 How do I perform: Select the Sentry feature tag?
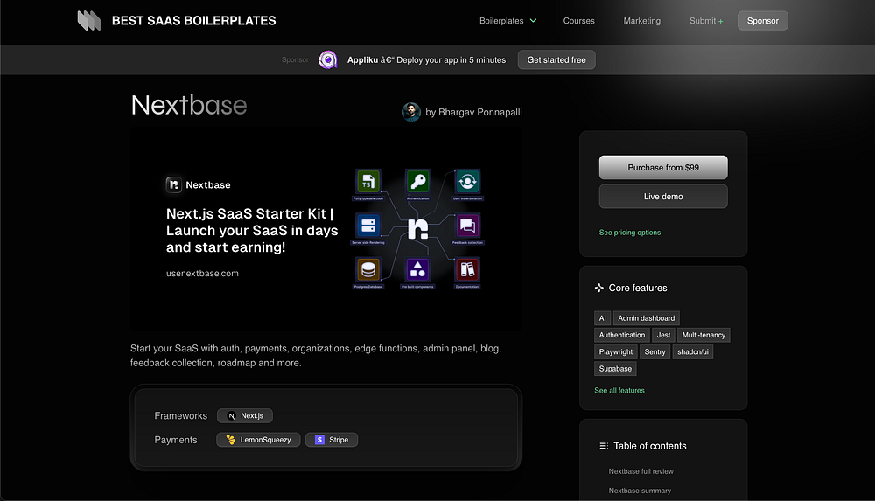(654, 351)
